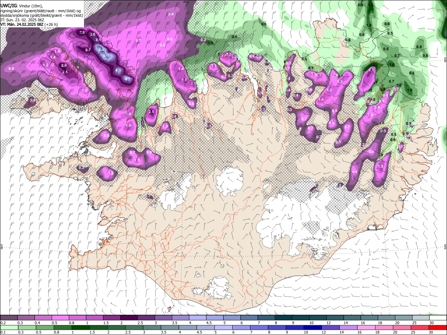447x335 pixels.
Task: Click the 3.0 snowfall value label
Action: tap(93, 35)
